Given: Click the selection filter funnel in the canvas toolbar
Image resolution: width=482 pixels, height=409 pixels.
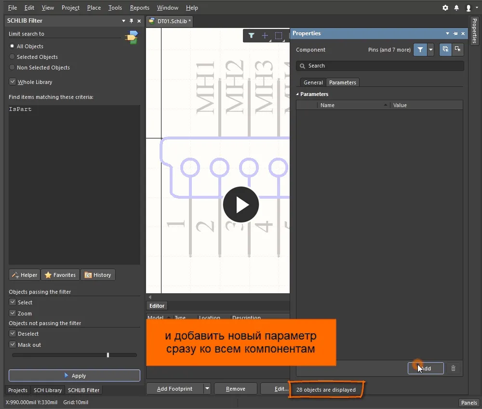Looking at the screenshot, I should (x=251, y=36).
